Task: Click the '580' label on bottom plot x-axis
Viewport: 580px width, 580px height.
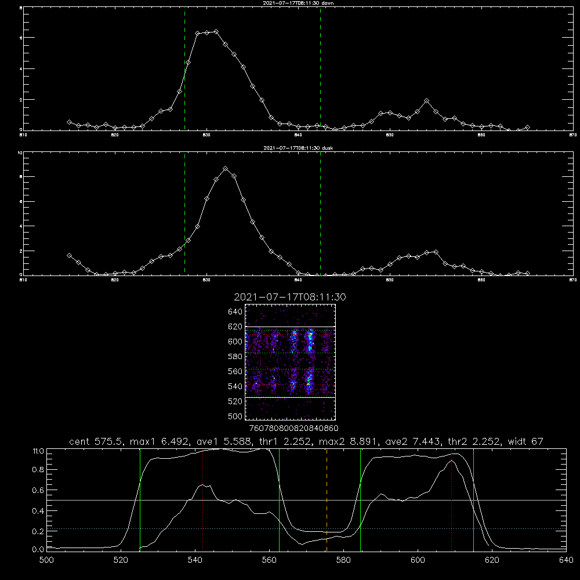Action: pos(343,560)
